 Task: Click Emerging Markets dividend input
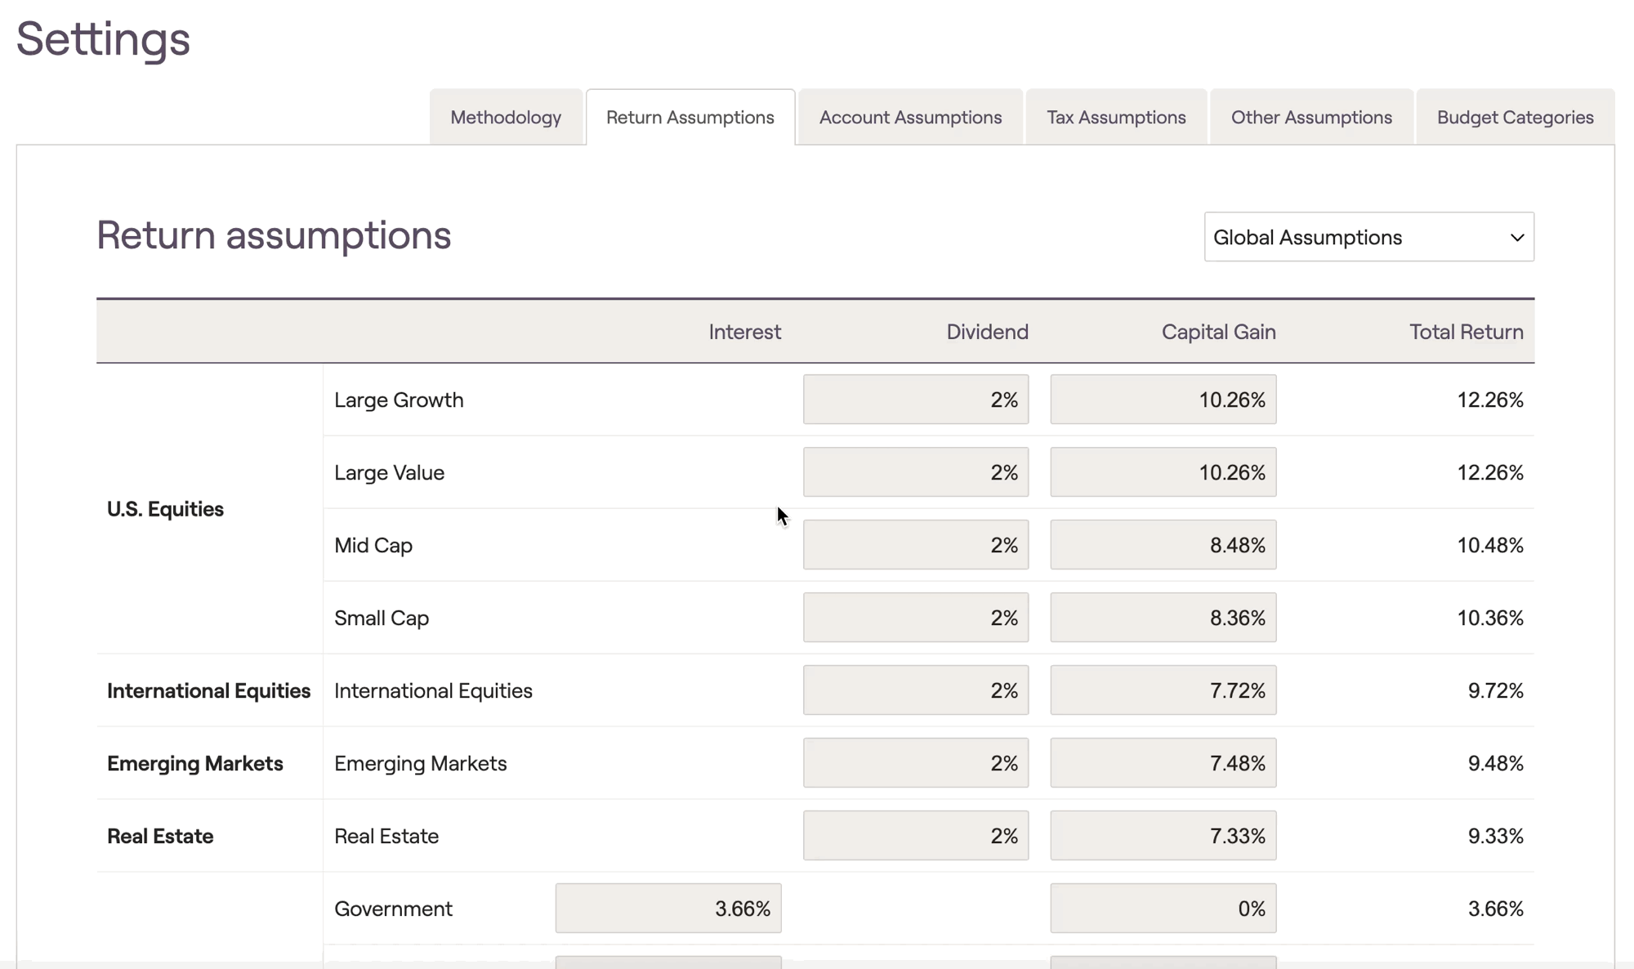915,763
